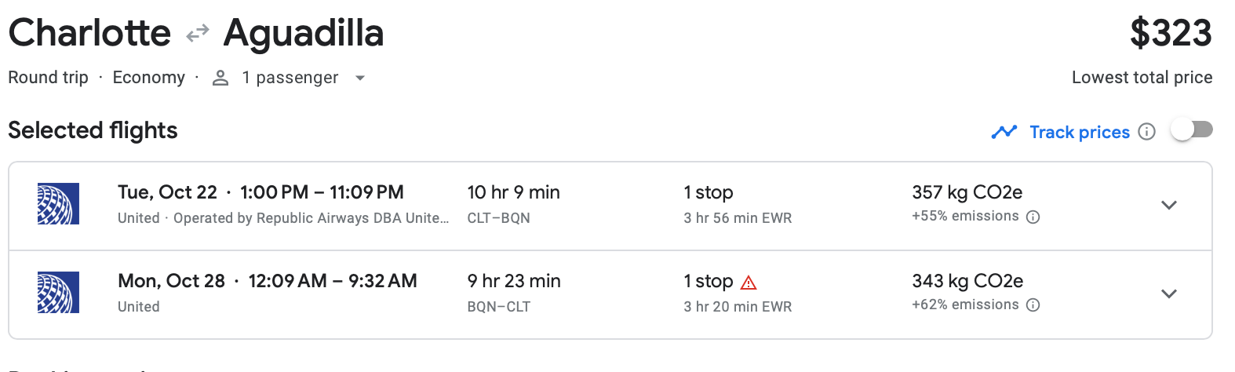Open the passenger count dropdown

tap(360, 78)
